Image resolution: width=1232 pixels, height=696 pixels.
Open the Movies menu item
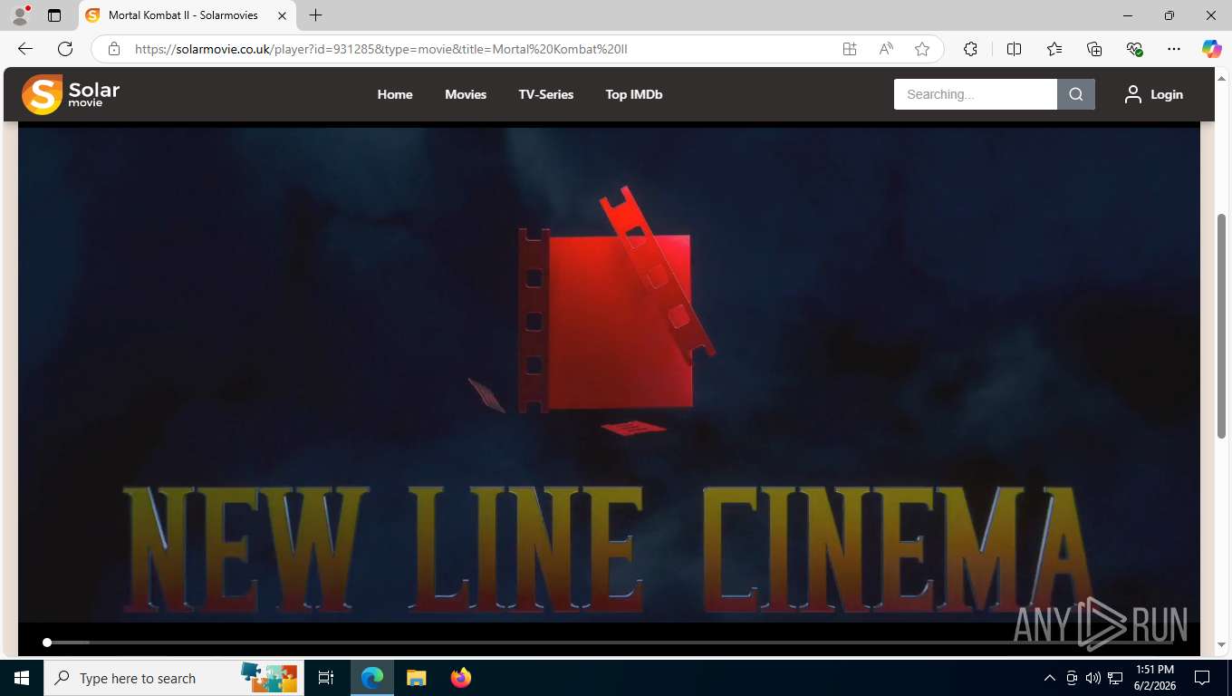(x=466, y=94)
